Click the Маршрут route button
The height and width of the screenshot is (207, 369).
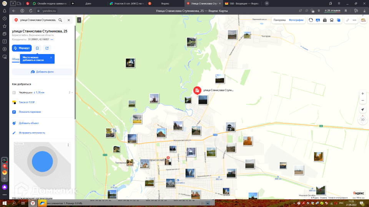coord(22,48)
